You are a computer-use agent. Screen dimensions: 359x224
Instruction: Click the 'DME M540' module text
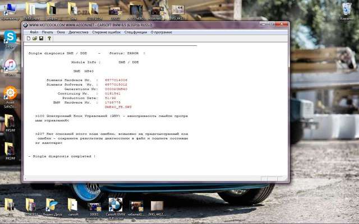click(x=84, y=71)
